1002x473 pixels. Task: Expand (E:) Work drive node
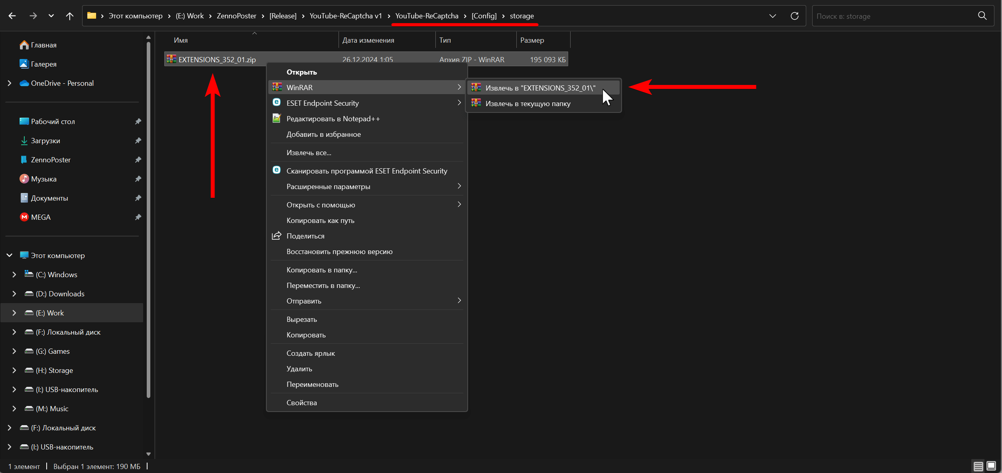coord(14,313)
